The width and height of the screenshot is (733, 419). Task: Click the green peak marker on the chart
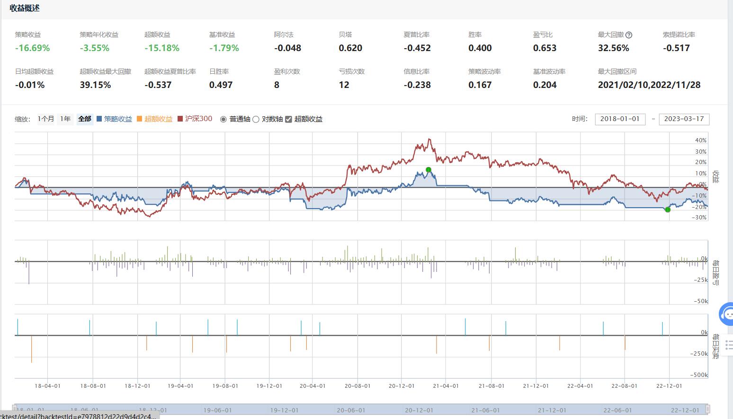(x=429, y=170)
